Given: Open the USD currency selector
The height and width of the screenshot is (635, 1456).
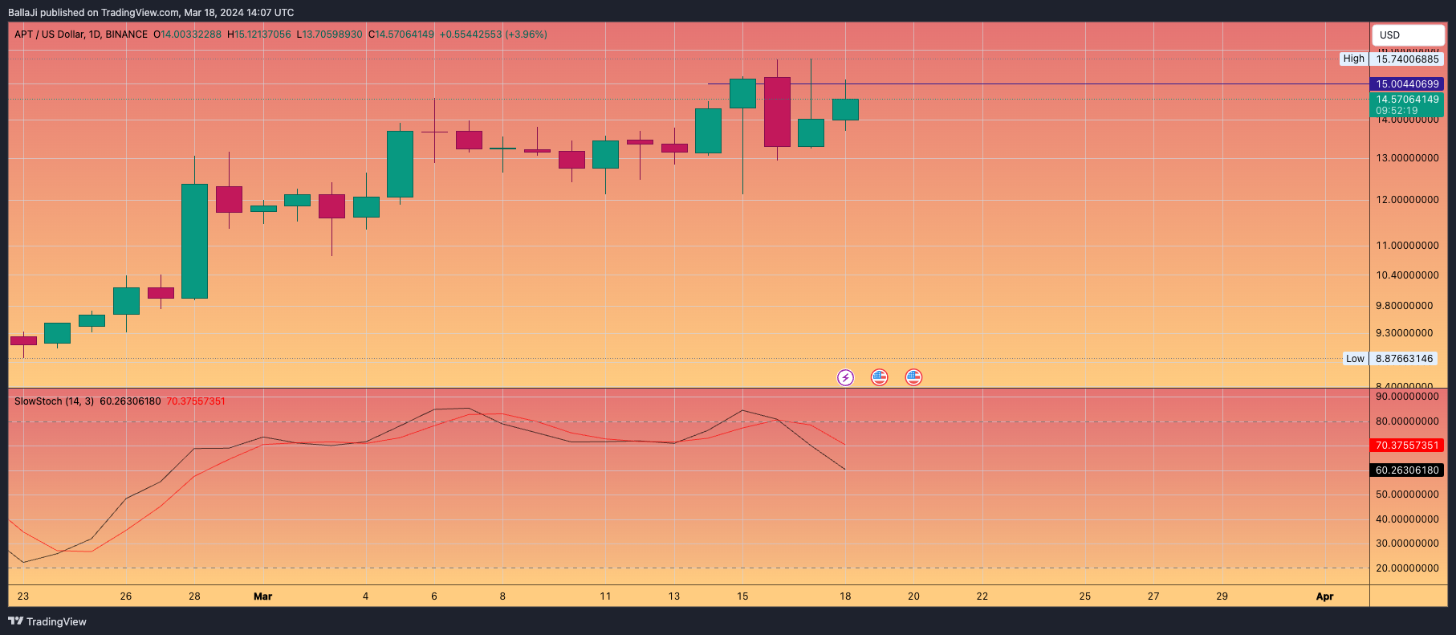Looking at the screenshot, I should pyautogui.click(x=1408, y=35).
